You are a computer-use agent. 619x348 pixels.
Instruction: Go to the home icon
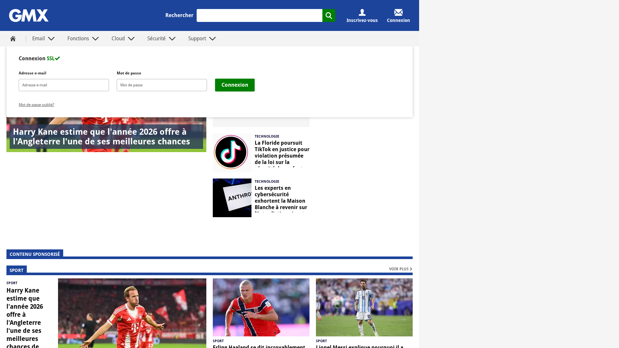point(13,39)
